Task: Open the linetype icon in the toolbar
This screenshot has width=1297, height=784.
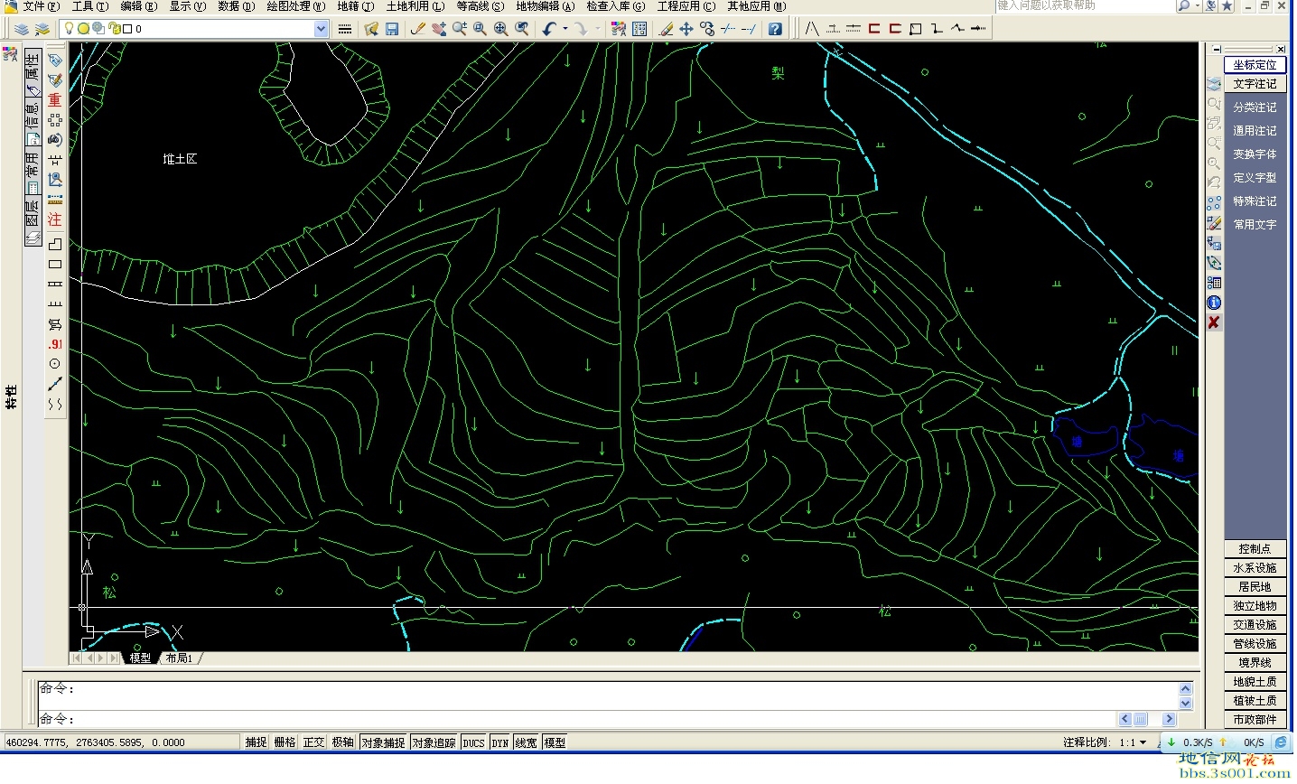Action: 345,29
